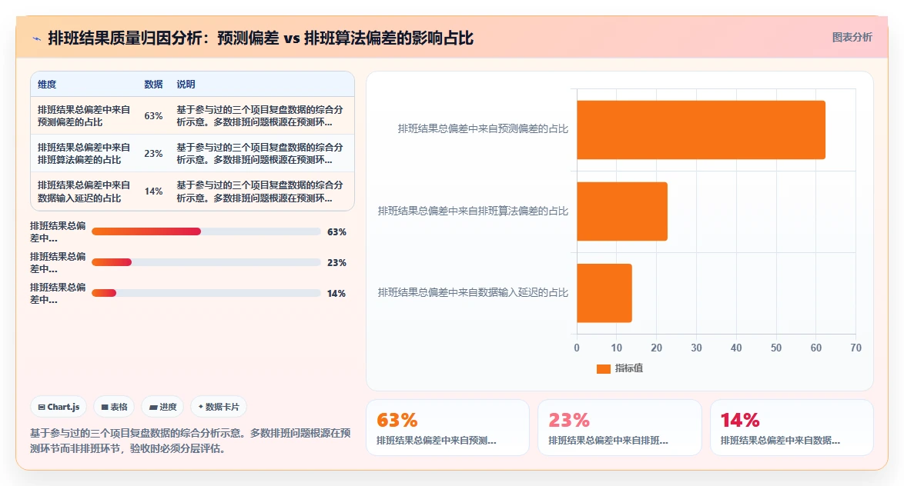904x486 pixels.
Task: Click the chart bar for 数据输入延迟的占比
Action: pyautogui.click(x=604, y=293)
